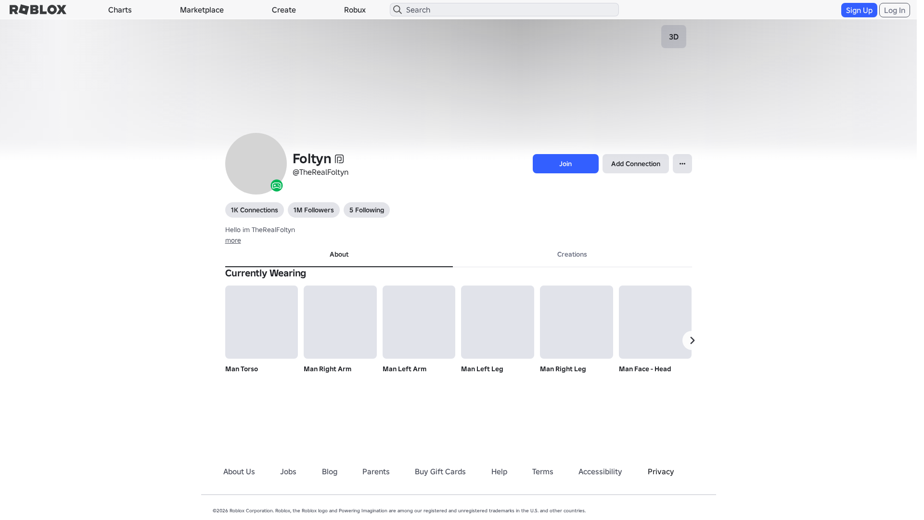Open the Parents footer link

click(376, 471)
